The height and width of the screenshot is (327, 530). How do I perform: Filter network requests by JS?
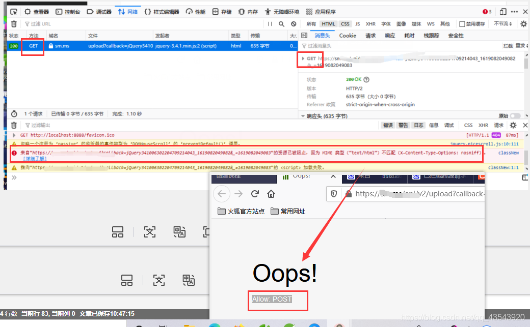pos(358,24)
